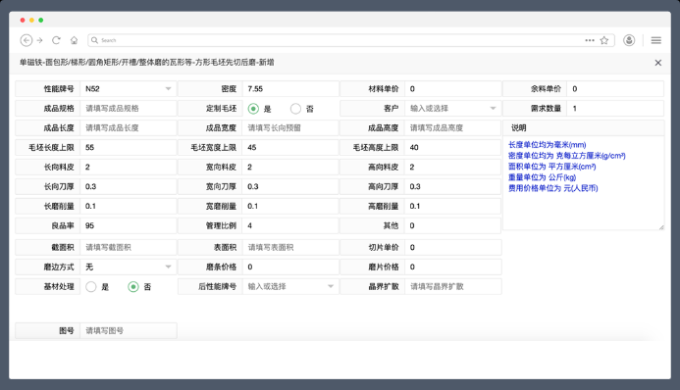
Task: Click the browser Search address field
Action: [x=351, y=40]
